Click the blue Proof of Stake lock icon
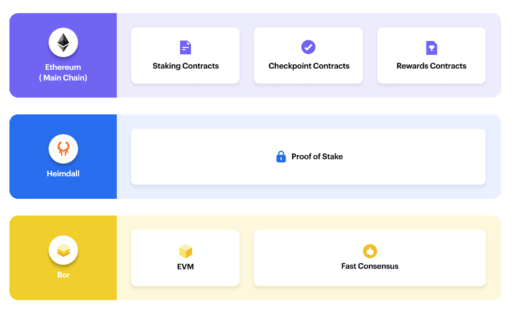 tap(281, 157)
